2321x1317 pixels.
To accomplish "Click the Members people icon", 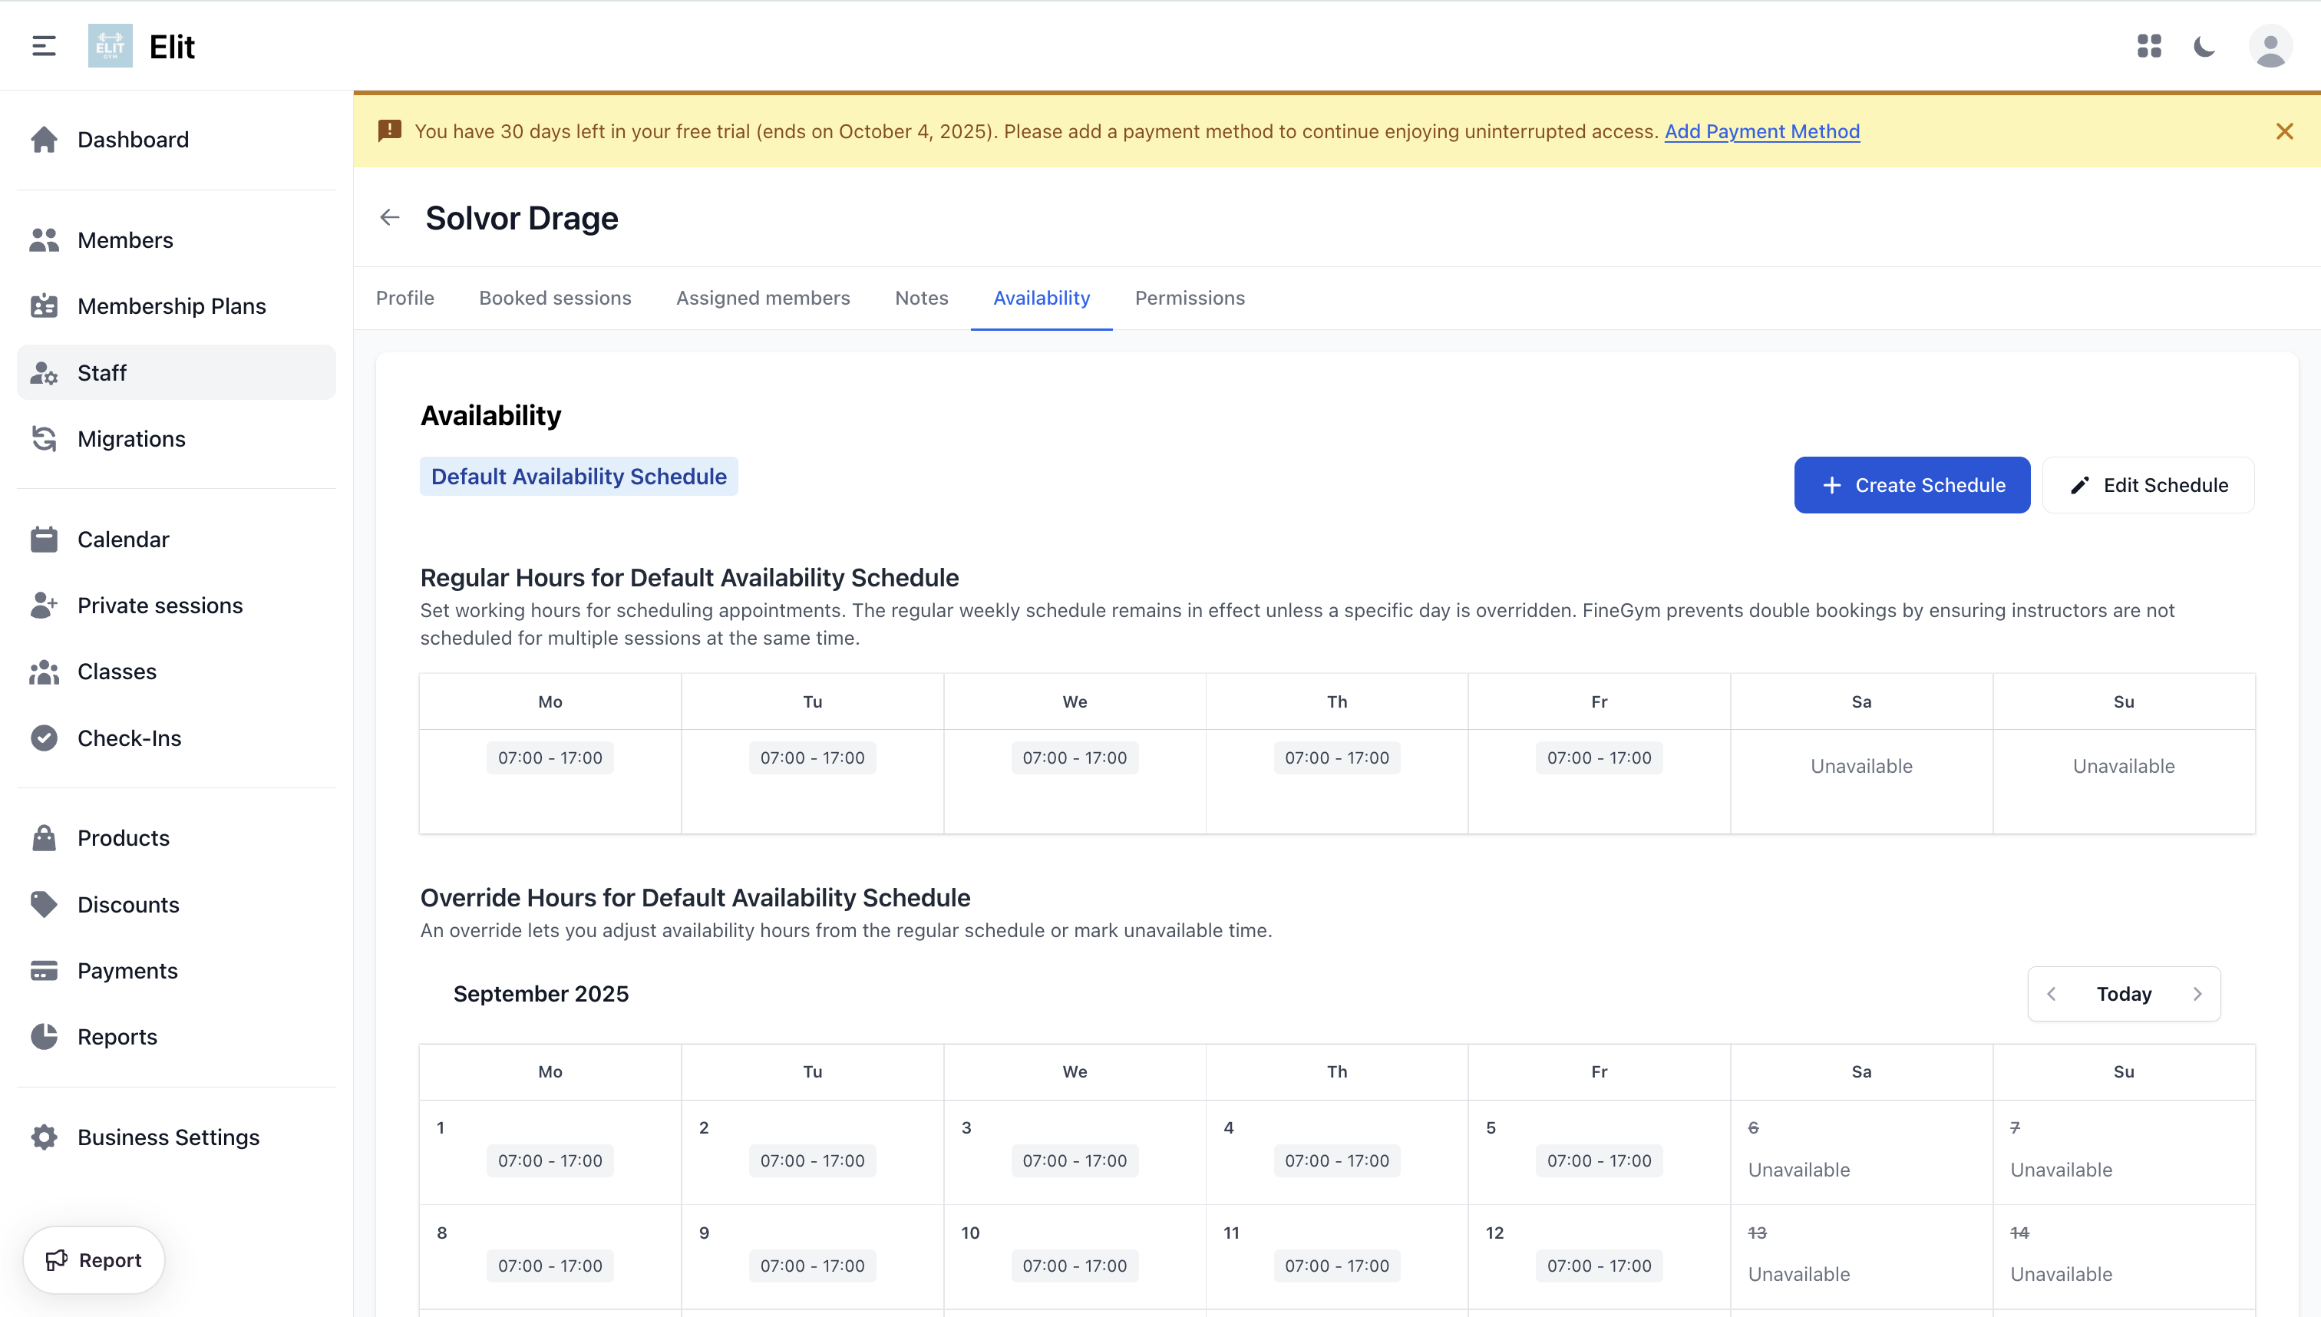I will [44, 239].
